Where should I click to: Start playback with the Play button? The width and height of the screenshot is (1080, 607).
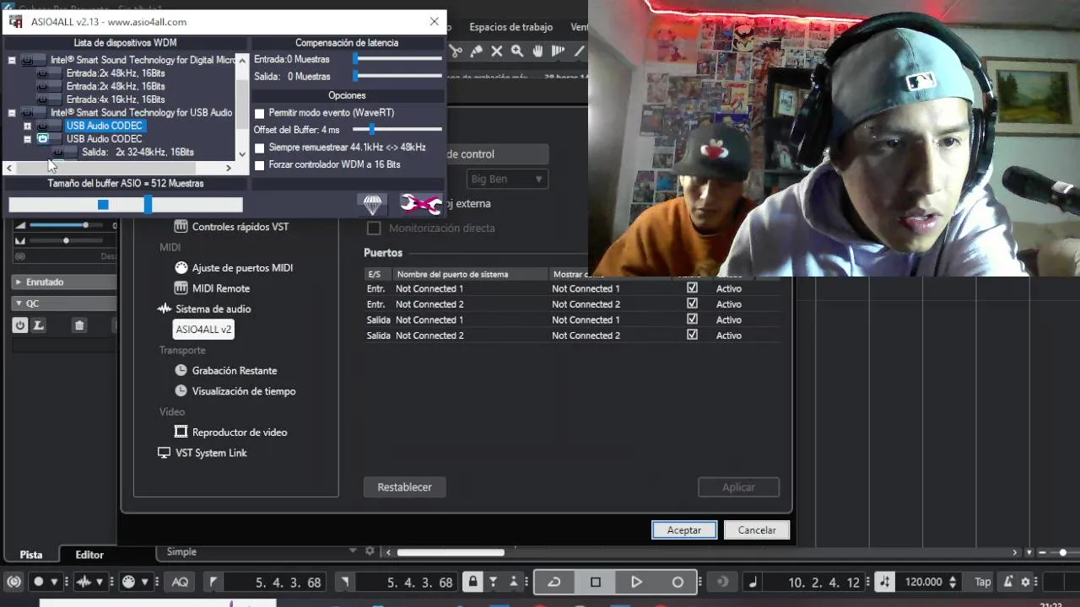tap(636, 582)
